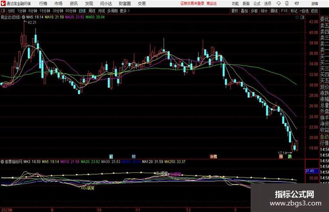Click the MA60: 30.04 indicator label
The image size is (329, 212).
click(x=95, y=17)
